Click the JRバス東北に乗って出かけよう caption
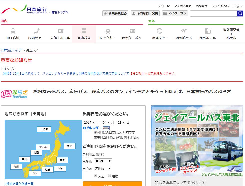Viewport: 245px width, 186px height. pyautogui.click(x=181, y=183)
